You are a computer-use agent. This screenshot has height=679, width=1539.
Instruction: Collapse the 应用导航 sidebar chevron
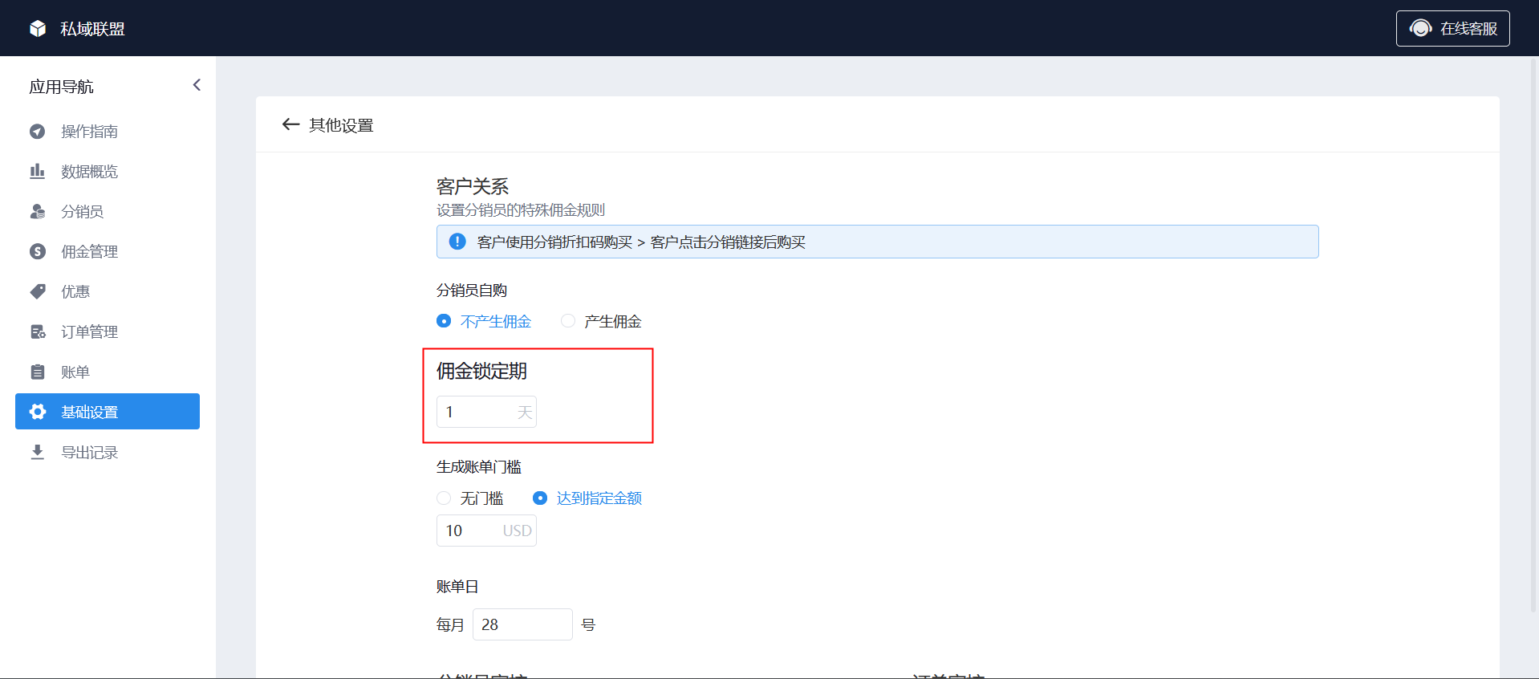197,85
